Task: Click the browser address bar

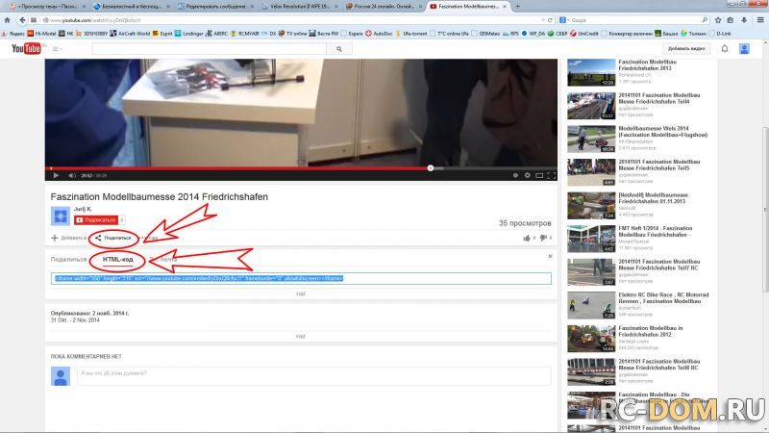Action: tap(294, 20)
